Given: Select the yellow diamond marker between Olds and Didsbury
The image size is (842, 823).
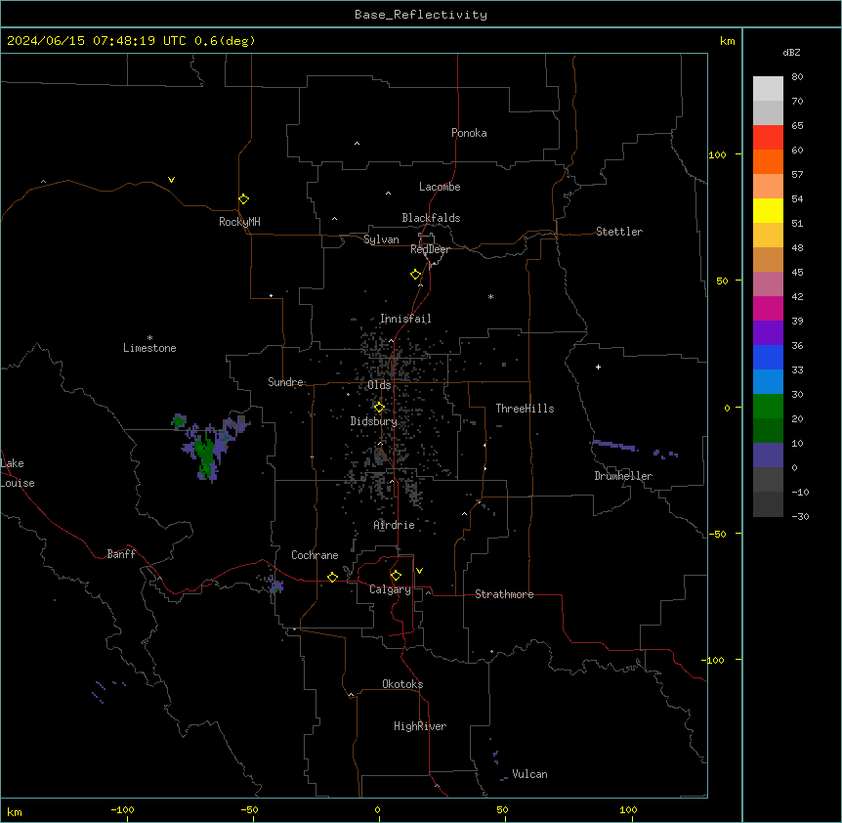Looking at the screenshot, I should [x=379, y=408].
